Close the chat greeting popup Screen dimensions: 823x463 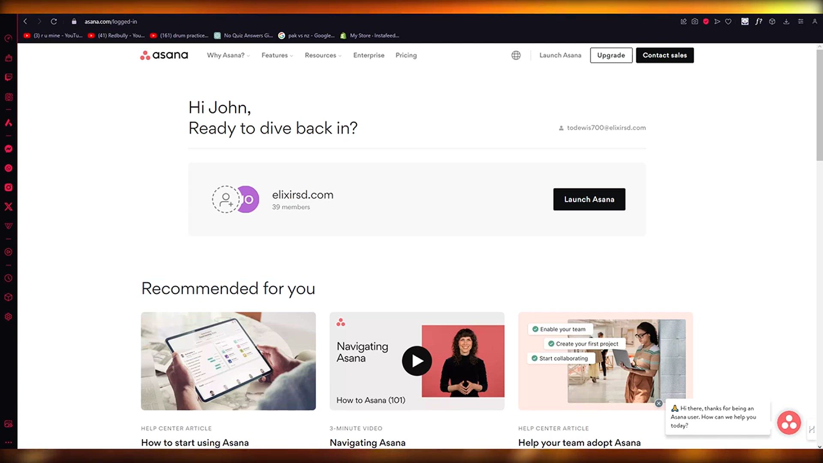(659, 403)
